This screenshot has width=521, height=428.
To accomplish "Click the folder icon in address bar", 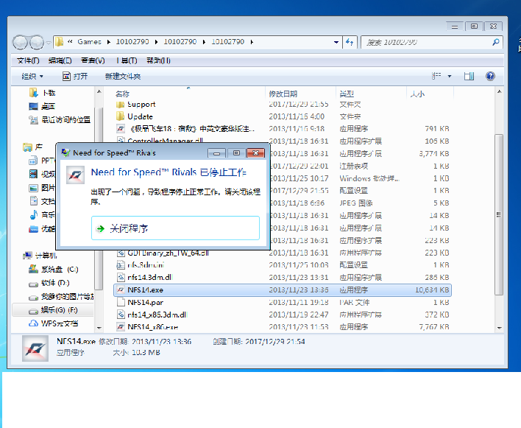I will click(x=59, y=42).
